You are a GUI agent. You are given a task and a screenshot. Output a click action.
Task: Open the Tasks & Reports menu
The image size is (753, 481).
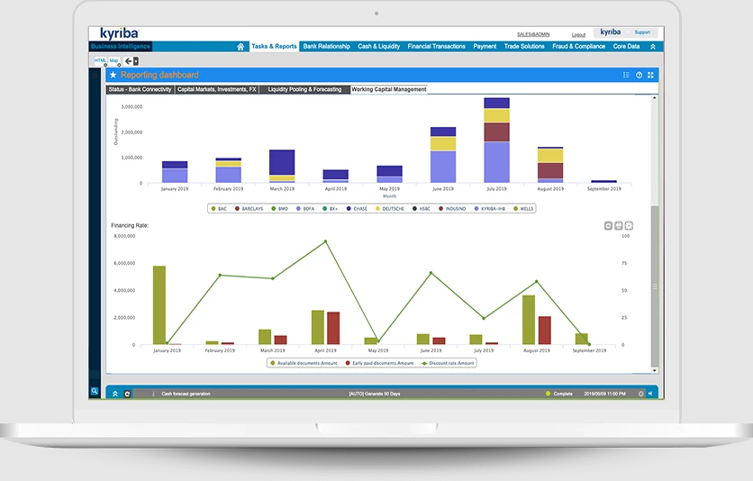[x=274, y=47]
